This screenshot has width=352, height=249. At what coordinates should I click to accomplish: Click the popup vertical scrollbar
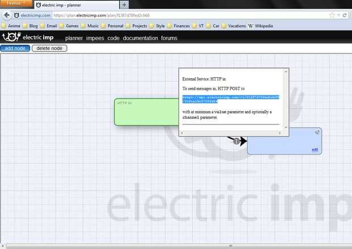point(286,100)
